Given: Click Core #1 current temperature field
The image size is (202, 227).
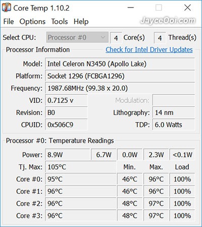Looking at the screenshot, I should pos(81,191).
